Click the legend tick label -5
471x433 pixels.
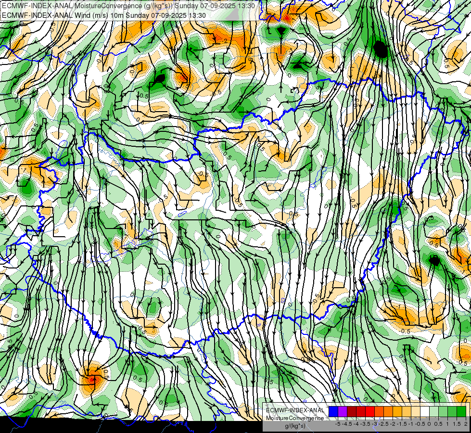(x=338, y=424)
